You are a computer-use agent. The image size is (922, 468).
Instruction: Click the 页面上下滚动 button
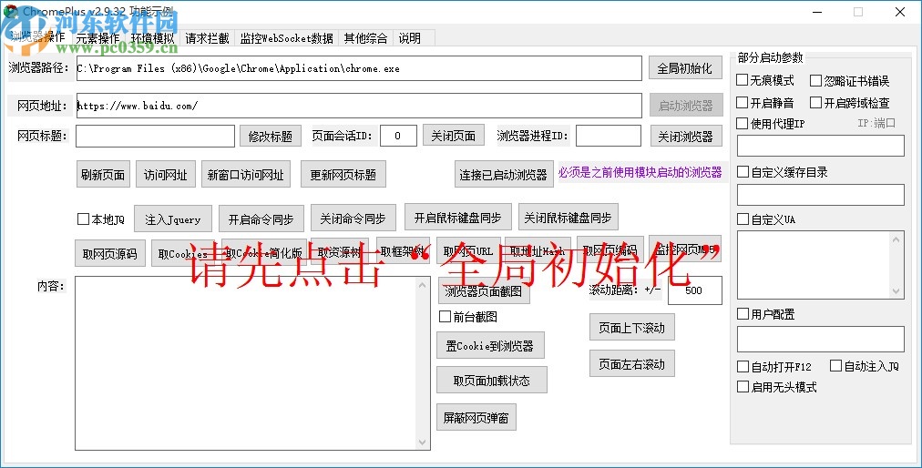point(632,328)
